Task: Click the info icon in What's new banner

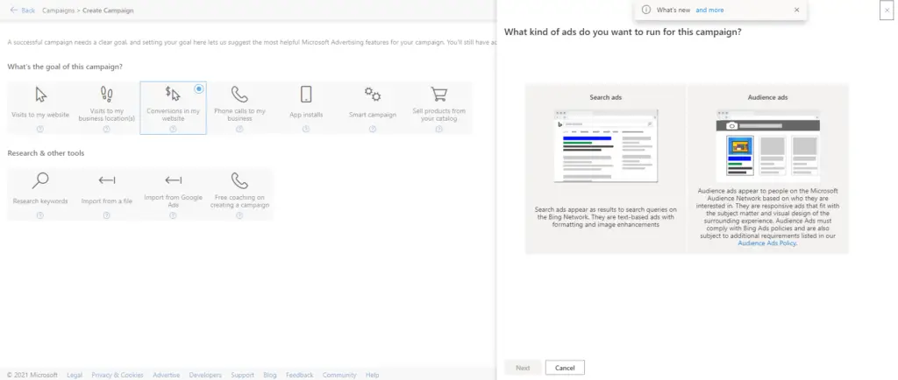Action: [646, 10]
